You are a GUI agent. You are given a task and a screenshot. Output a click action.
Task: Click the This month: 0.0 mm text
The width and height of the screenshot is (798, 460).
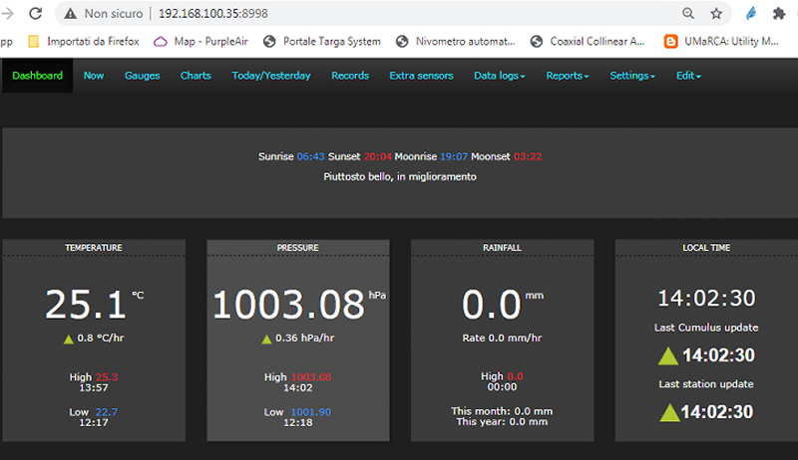502,411
